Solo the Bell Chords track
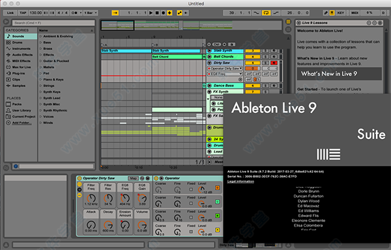This screenshot has width=391, height=250. [x=266, y=56]
